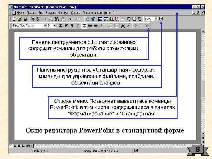212x159 pixels.
Task: Open the ? help menu
Action: pos(114,13)
